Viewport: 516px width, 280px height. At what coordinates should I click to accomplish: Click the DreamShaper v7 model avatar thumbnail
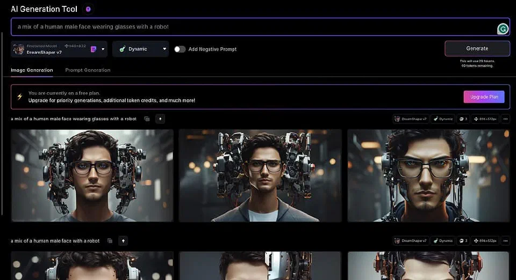(19, 49)
